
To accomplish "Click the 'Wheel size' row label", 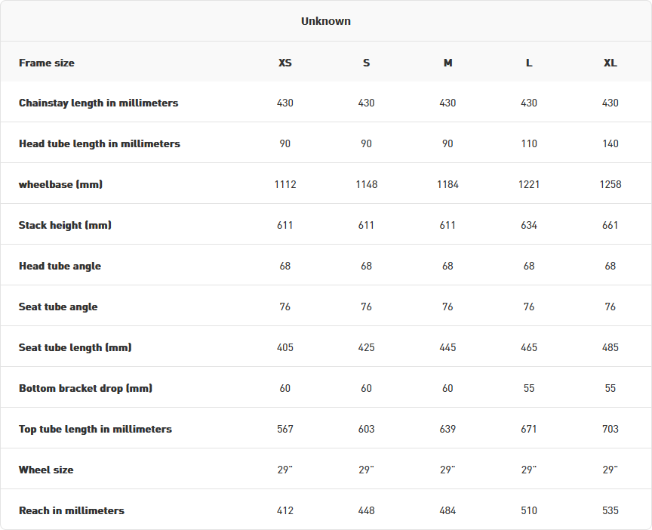I will [x=46, y=470].
